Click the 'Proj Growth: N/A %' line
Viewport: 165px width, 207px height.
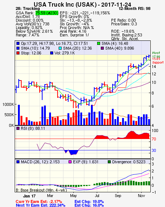point(77,28)
